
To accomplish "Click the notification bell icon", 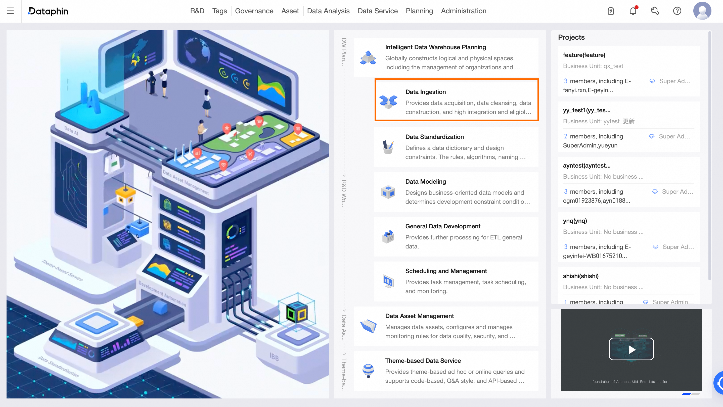I will click(x=633, y=11).
